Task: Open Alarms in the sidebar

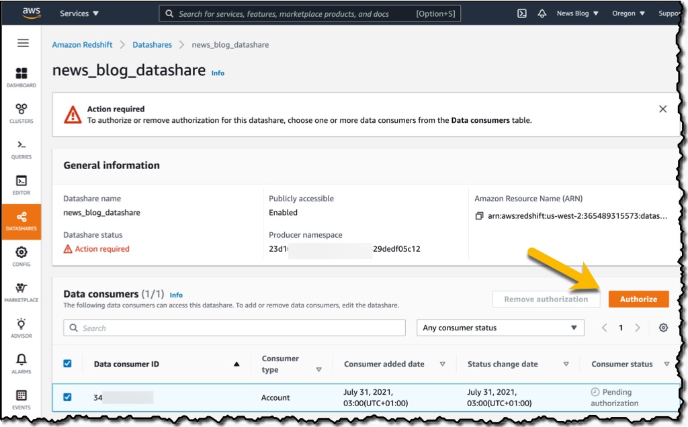Action: (x=21, y=364)
